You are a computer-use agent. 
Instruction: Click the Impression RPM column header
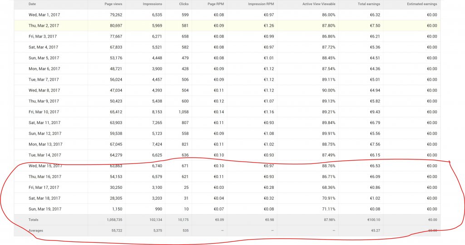coord(260,4)
